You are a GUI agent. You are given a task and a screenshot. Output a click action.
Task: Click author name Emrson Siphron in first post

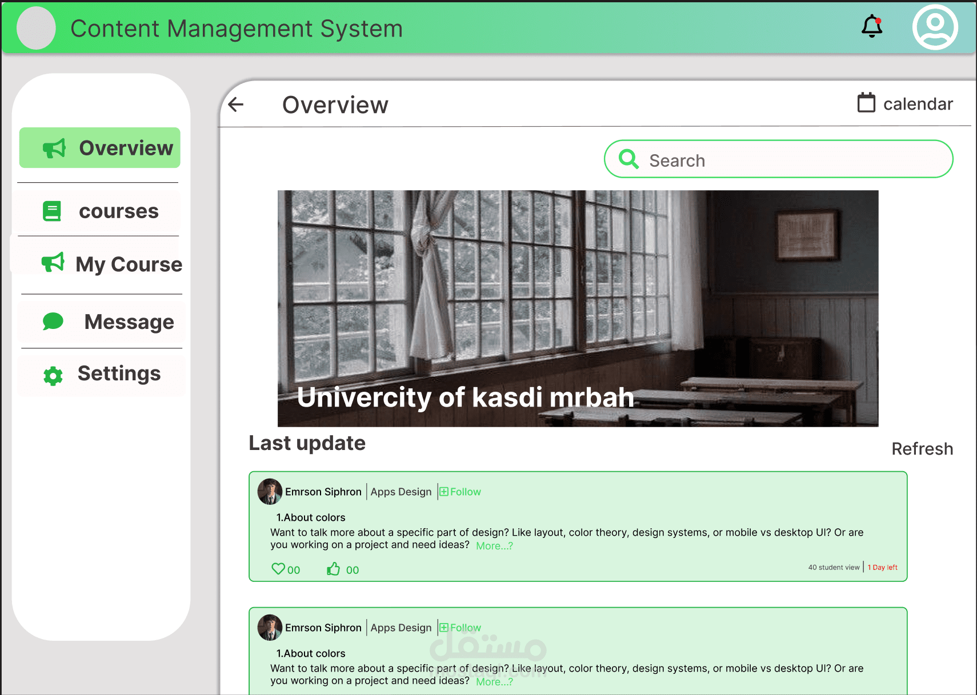point(323,492)
